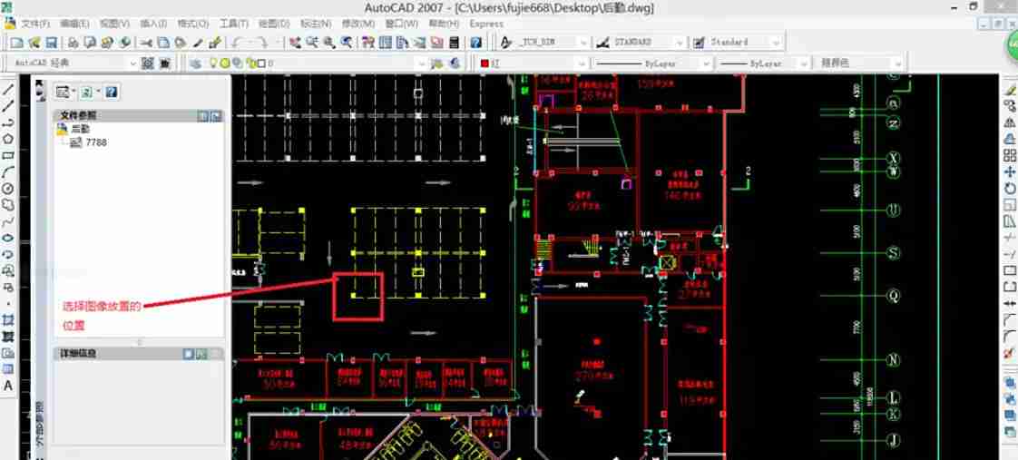Toggle layer 0 on/off lightbulb
Image resolution: width=1018 pixels, height=460 pixels.
[212, 63]
